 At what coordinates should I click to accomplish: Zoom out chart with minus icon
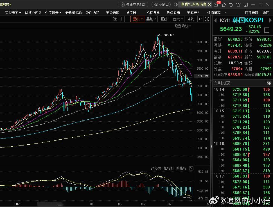[x=127, y=19]
